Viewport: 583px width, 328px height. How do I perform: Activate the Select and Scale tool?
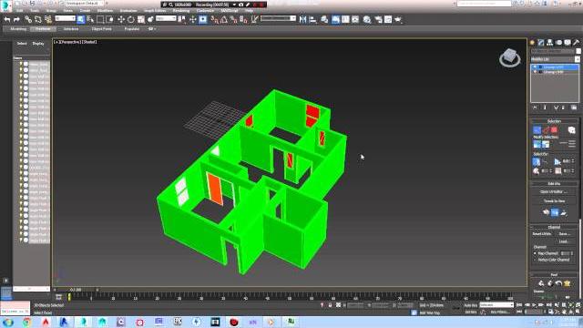pos(141,19)
